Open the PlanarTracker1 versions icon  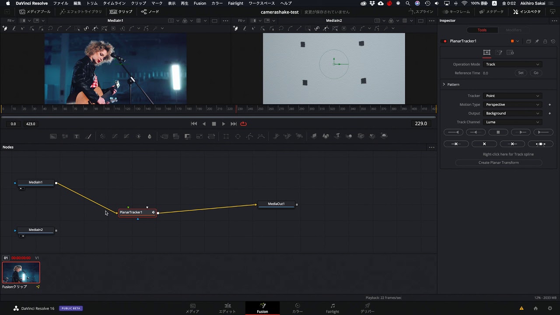pyautogui.click(x=528, y=41)
